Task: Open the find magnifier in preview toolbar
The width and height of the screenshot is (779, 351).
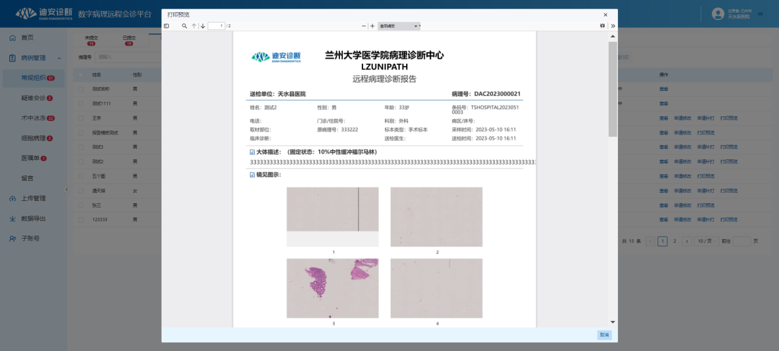Action: [184, 26]
